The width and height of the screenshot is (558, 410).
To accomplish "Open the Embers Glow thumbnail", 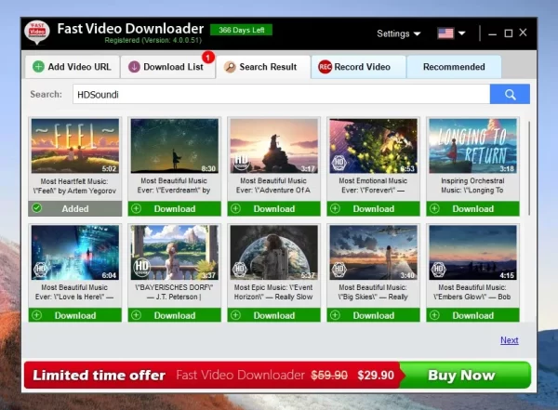I will (473, 252).
